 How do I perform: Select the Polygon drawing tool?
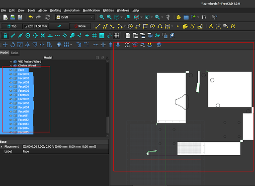click(x=153, y=26)
